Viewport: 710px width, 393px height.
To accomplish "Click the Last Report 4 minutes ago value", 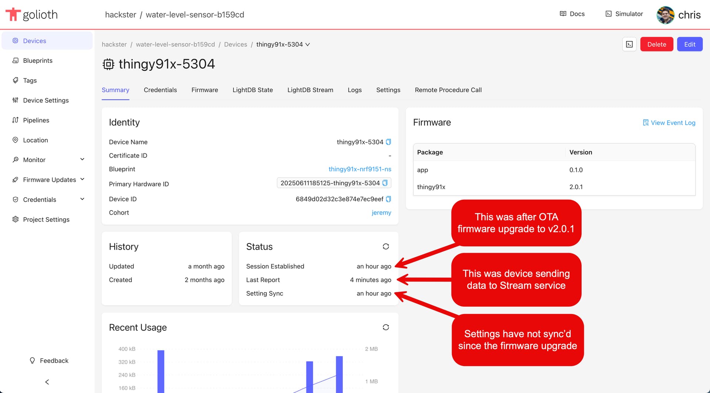I will (371, 280).
